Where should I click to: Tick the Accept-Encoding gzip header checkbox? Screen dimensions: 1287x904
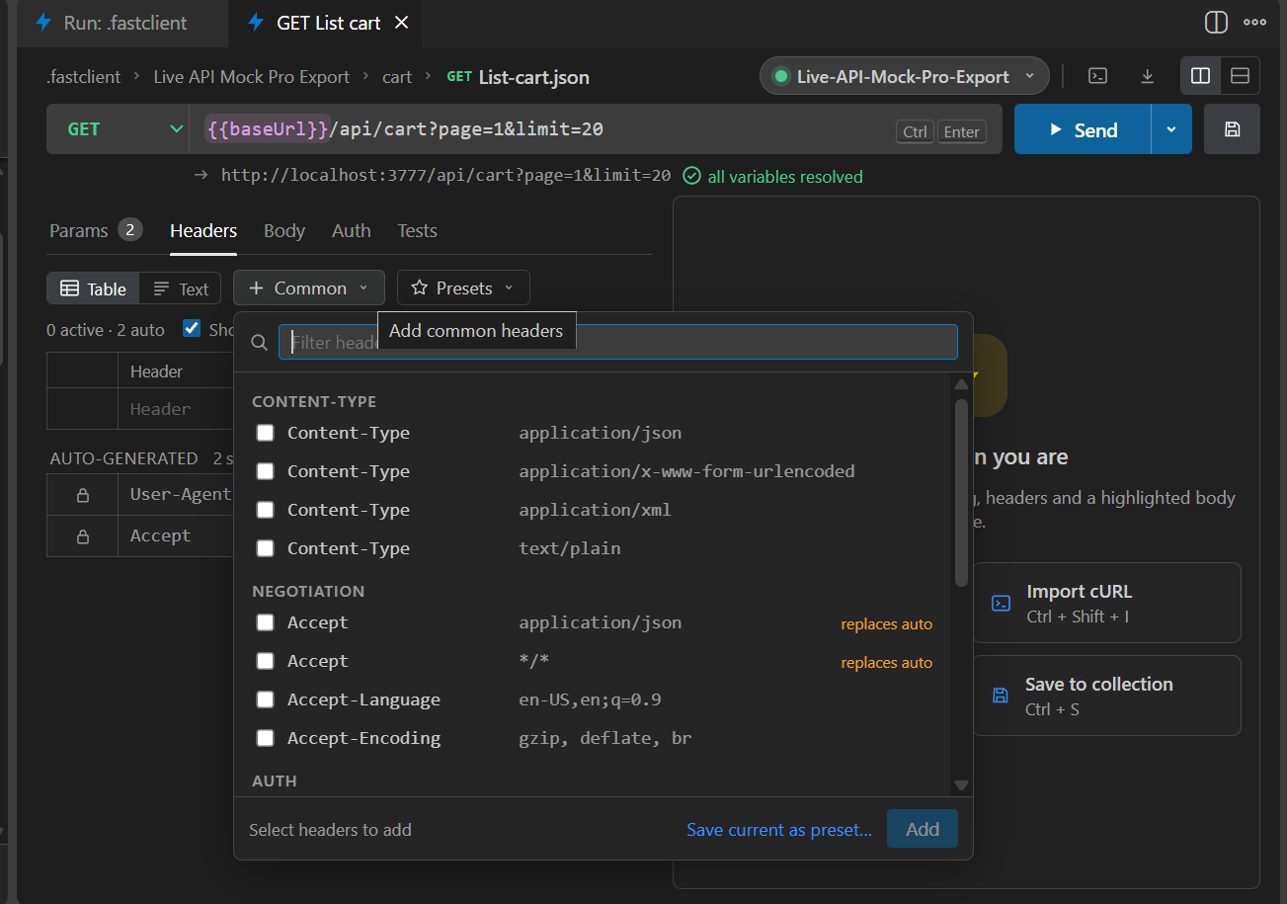coord(265,738)
